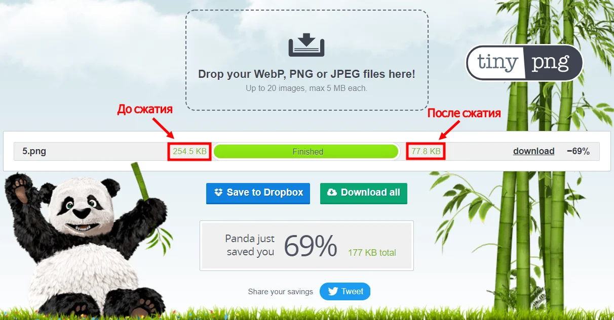Click the 177 KB total text
The image size is (614, 320).
coord(372,253)
